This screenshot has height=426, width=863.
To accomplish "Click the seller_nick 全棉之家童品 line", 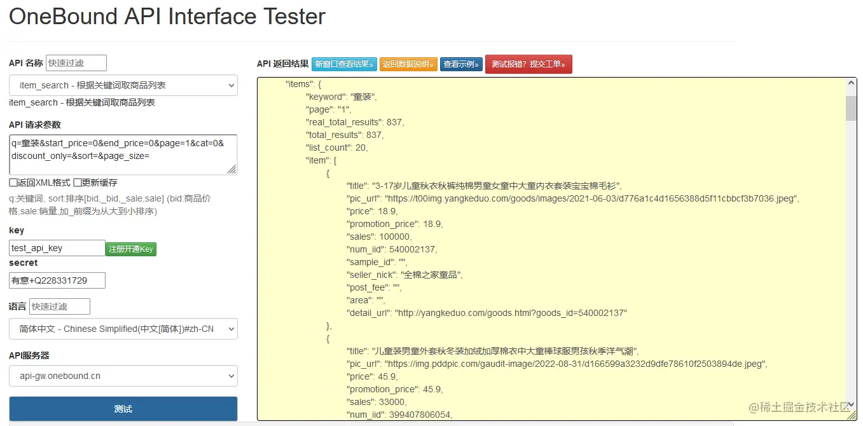I will (x=404, y=275).
